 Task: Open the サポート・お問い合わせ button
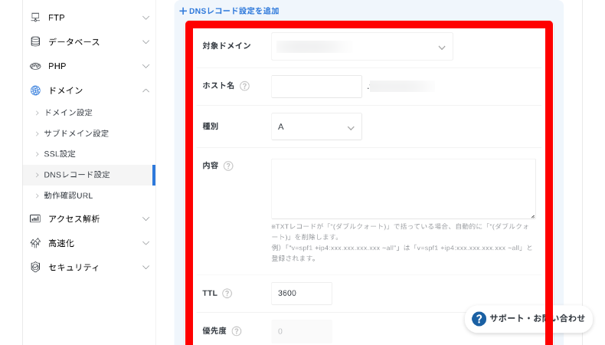point(528,319)
